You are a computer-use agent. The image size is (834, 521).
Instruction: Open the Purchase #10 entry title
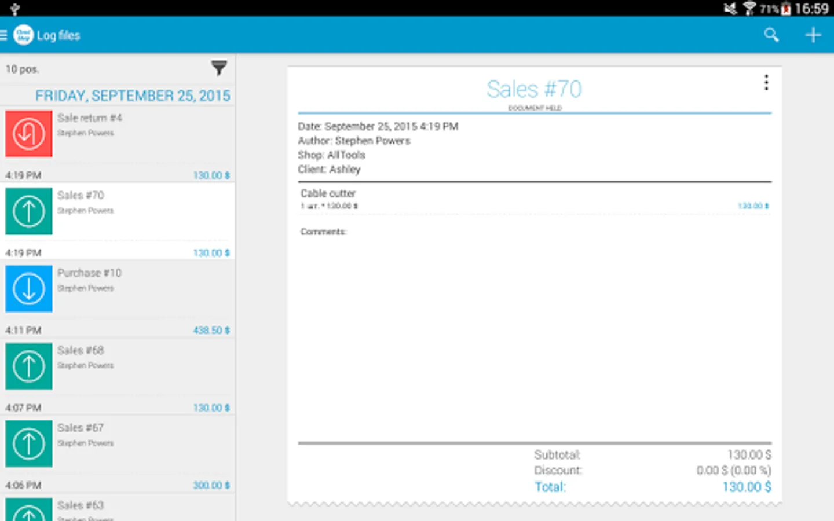tap(89, 273)
